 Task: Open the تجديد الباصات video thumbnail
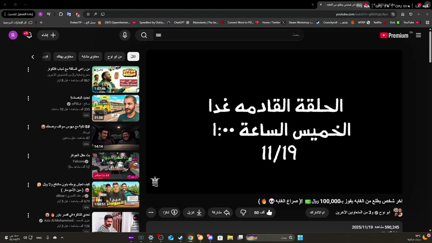(x=115, y=108)
